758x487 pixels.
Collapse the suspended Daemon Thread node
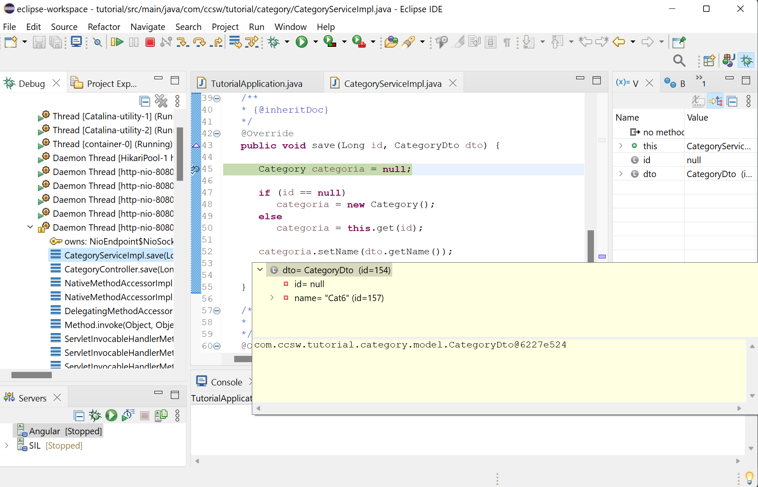30,227
